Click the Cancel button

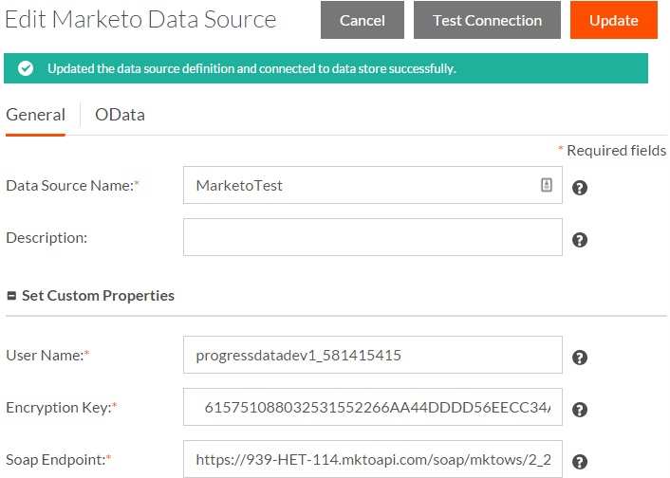click(363, 20)
